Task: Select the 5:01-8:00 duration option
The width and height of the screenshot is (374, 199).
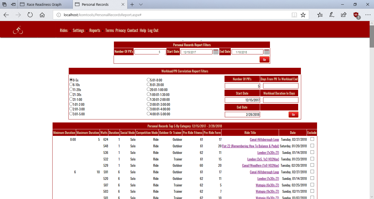Action: click(149, 80)
